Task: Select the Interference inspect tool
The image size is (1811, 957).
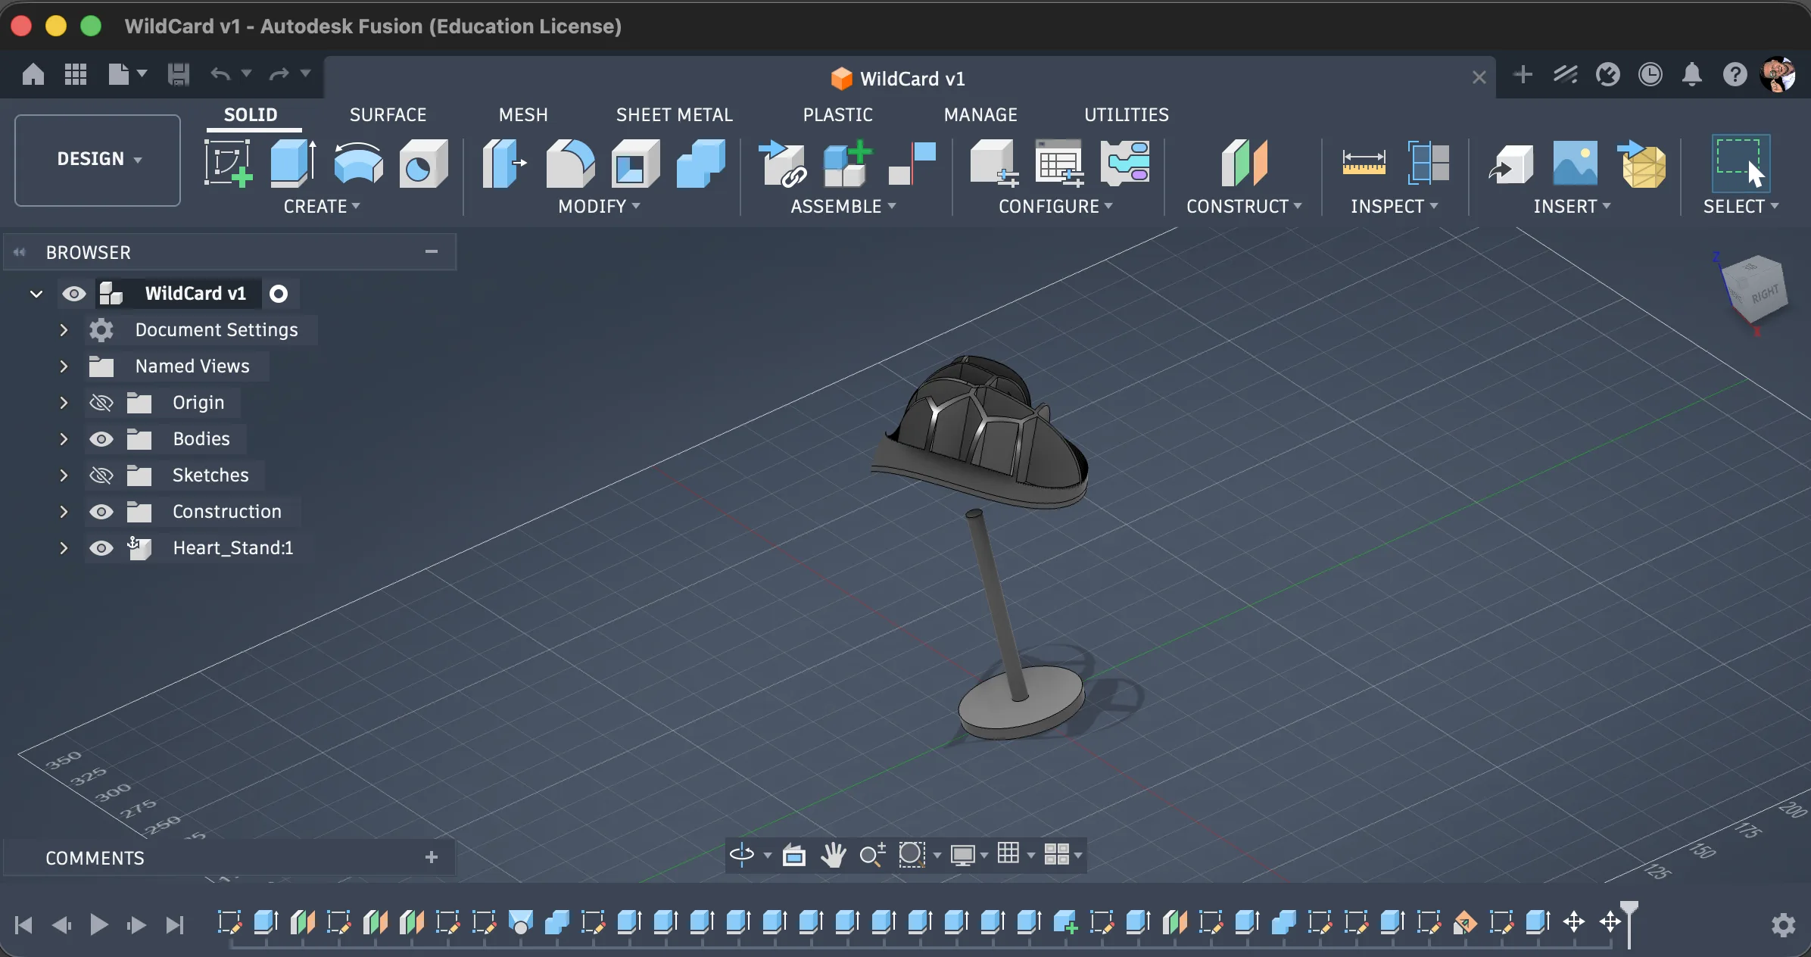Action: (x=1429, y=163)
